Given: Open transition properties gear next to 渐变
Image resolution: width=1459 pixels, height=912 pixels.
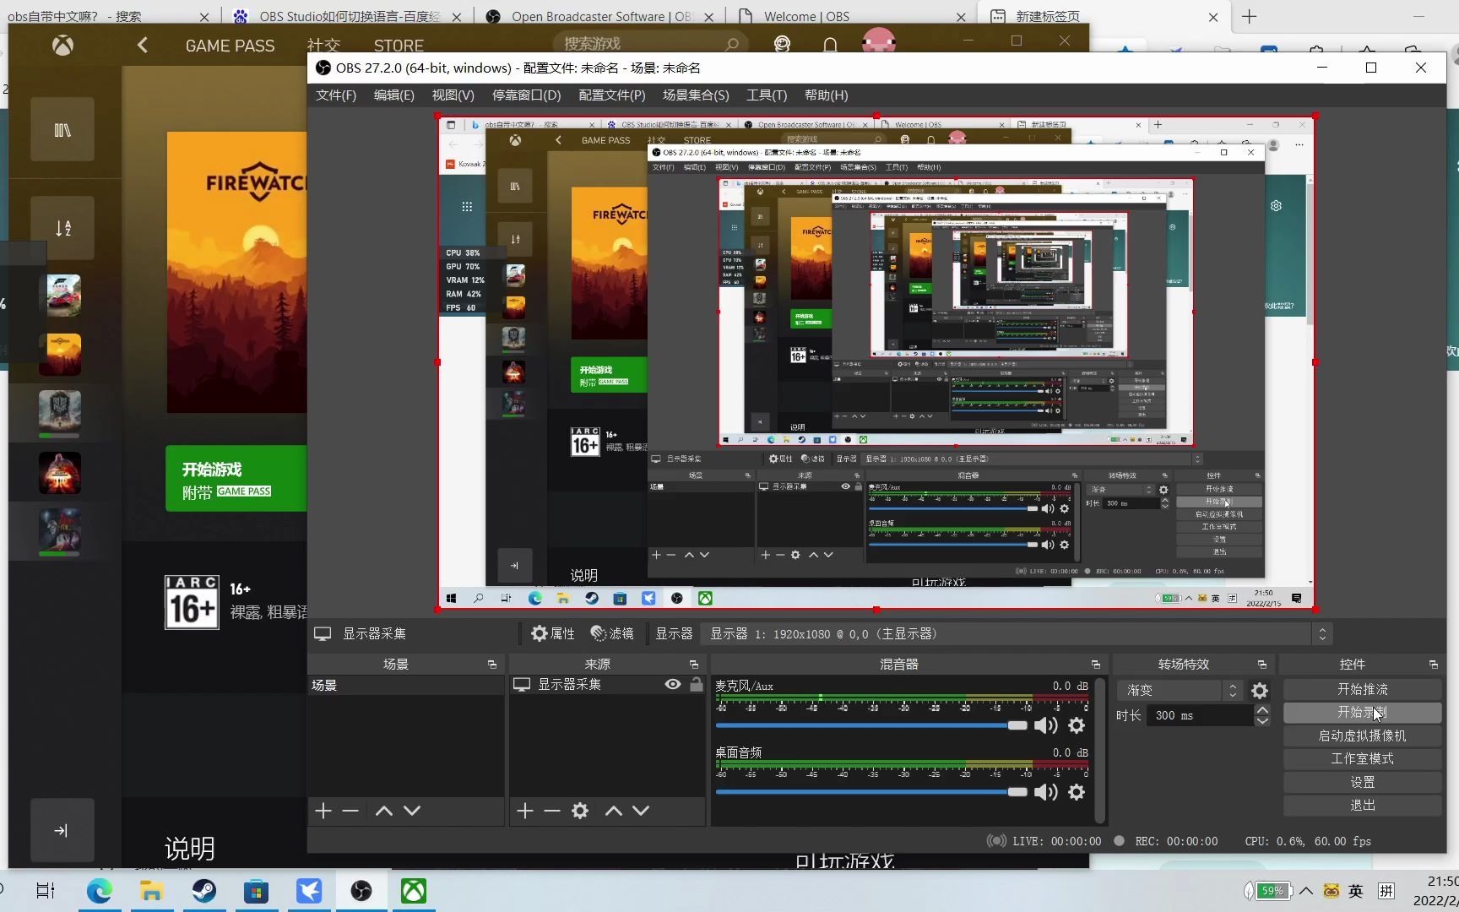Looking at the screenshot, I should tap(1260, 691).
